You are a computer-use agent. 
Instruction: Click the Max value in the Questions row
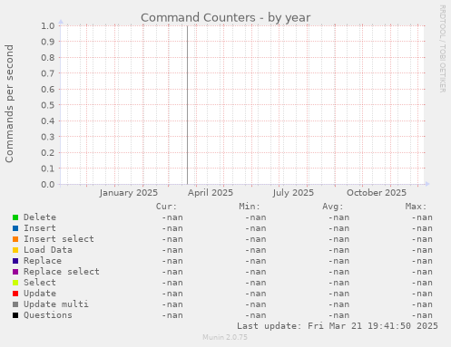[422, 315]
